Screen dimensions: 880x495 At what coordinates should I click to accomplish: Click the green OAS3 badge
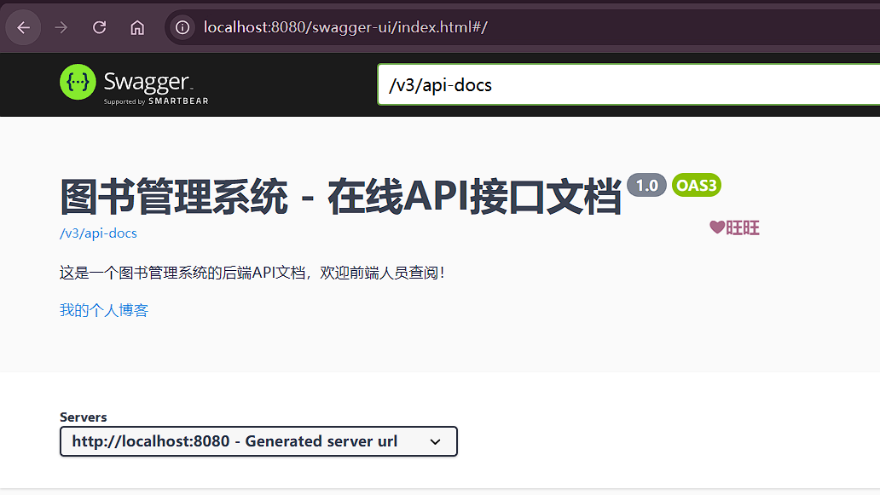pyautogui.click(x=696, y=185)
